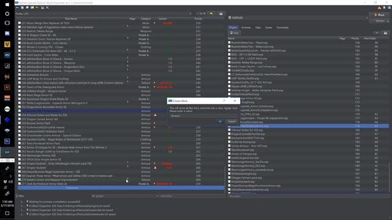Toggle checkbox for 256 Bosmer Armor Pack
The width and height of the screenshot is (392, 220).
pos(20,123)
